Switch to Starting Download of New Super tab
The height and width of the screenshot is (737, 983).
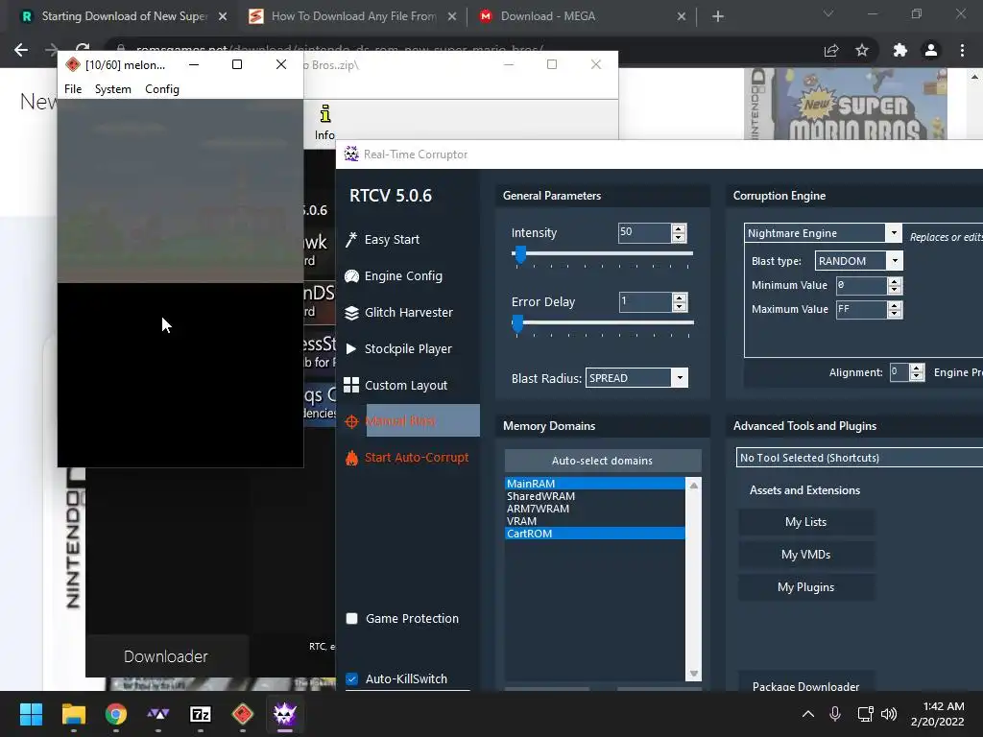124,16
